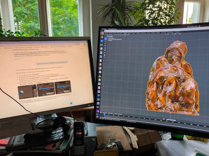
Task: Launch Firefox from the Ubuntu dock
Action: point(102,37)
